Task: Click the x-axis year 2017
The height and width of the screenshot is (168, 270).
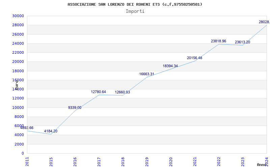Action: (x=99, y=162)
